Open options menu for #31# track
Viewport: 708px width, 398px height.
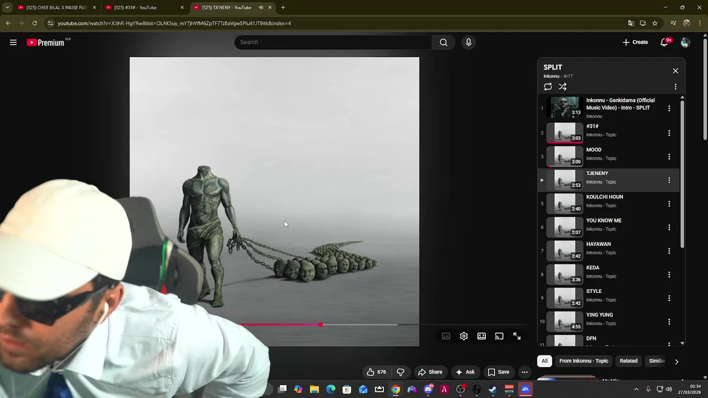(x=669, y=133)
